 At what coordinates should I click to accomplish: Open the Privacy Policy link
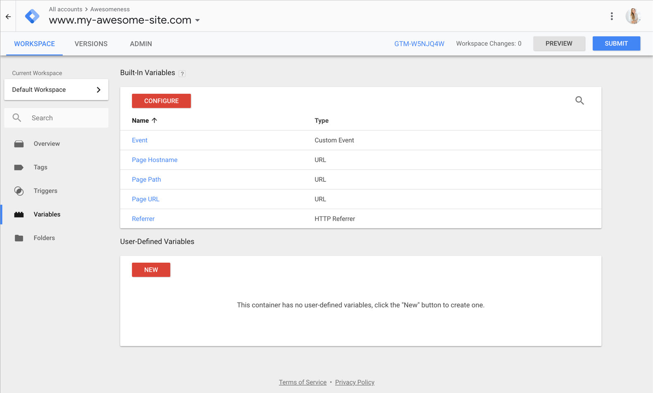tap(355, 382)
